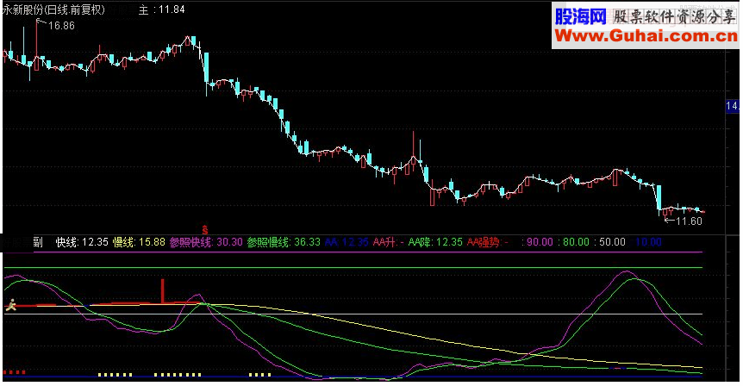Click the 参照快线: 30.30 legend entry

point(206,242)
